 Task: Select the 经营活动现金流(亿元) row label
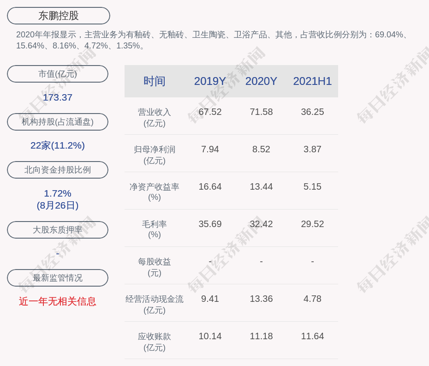[x=155, y=305]
